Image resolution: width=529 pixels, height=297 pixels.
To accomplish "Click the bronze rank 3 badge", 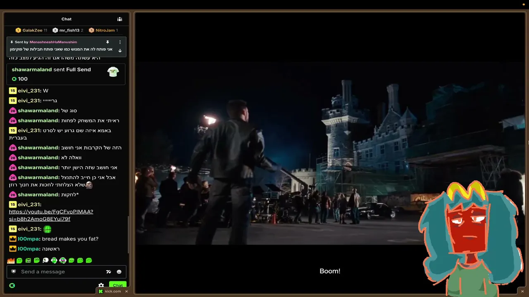I will click(91, 30).
